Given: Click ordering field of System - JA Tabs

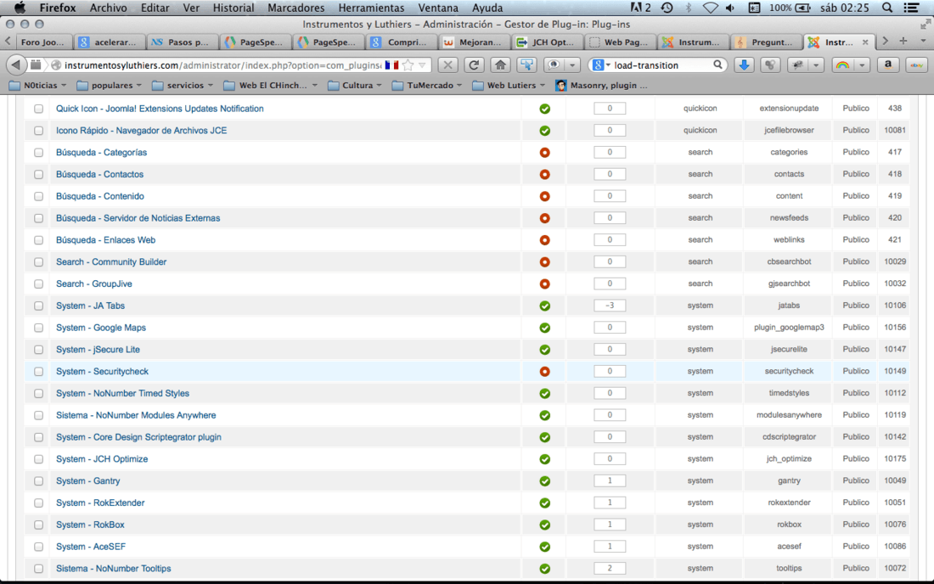Looking at the screenshot, I should tap(610, 306).
